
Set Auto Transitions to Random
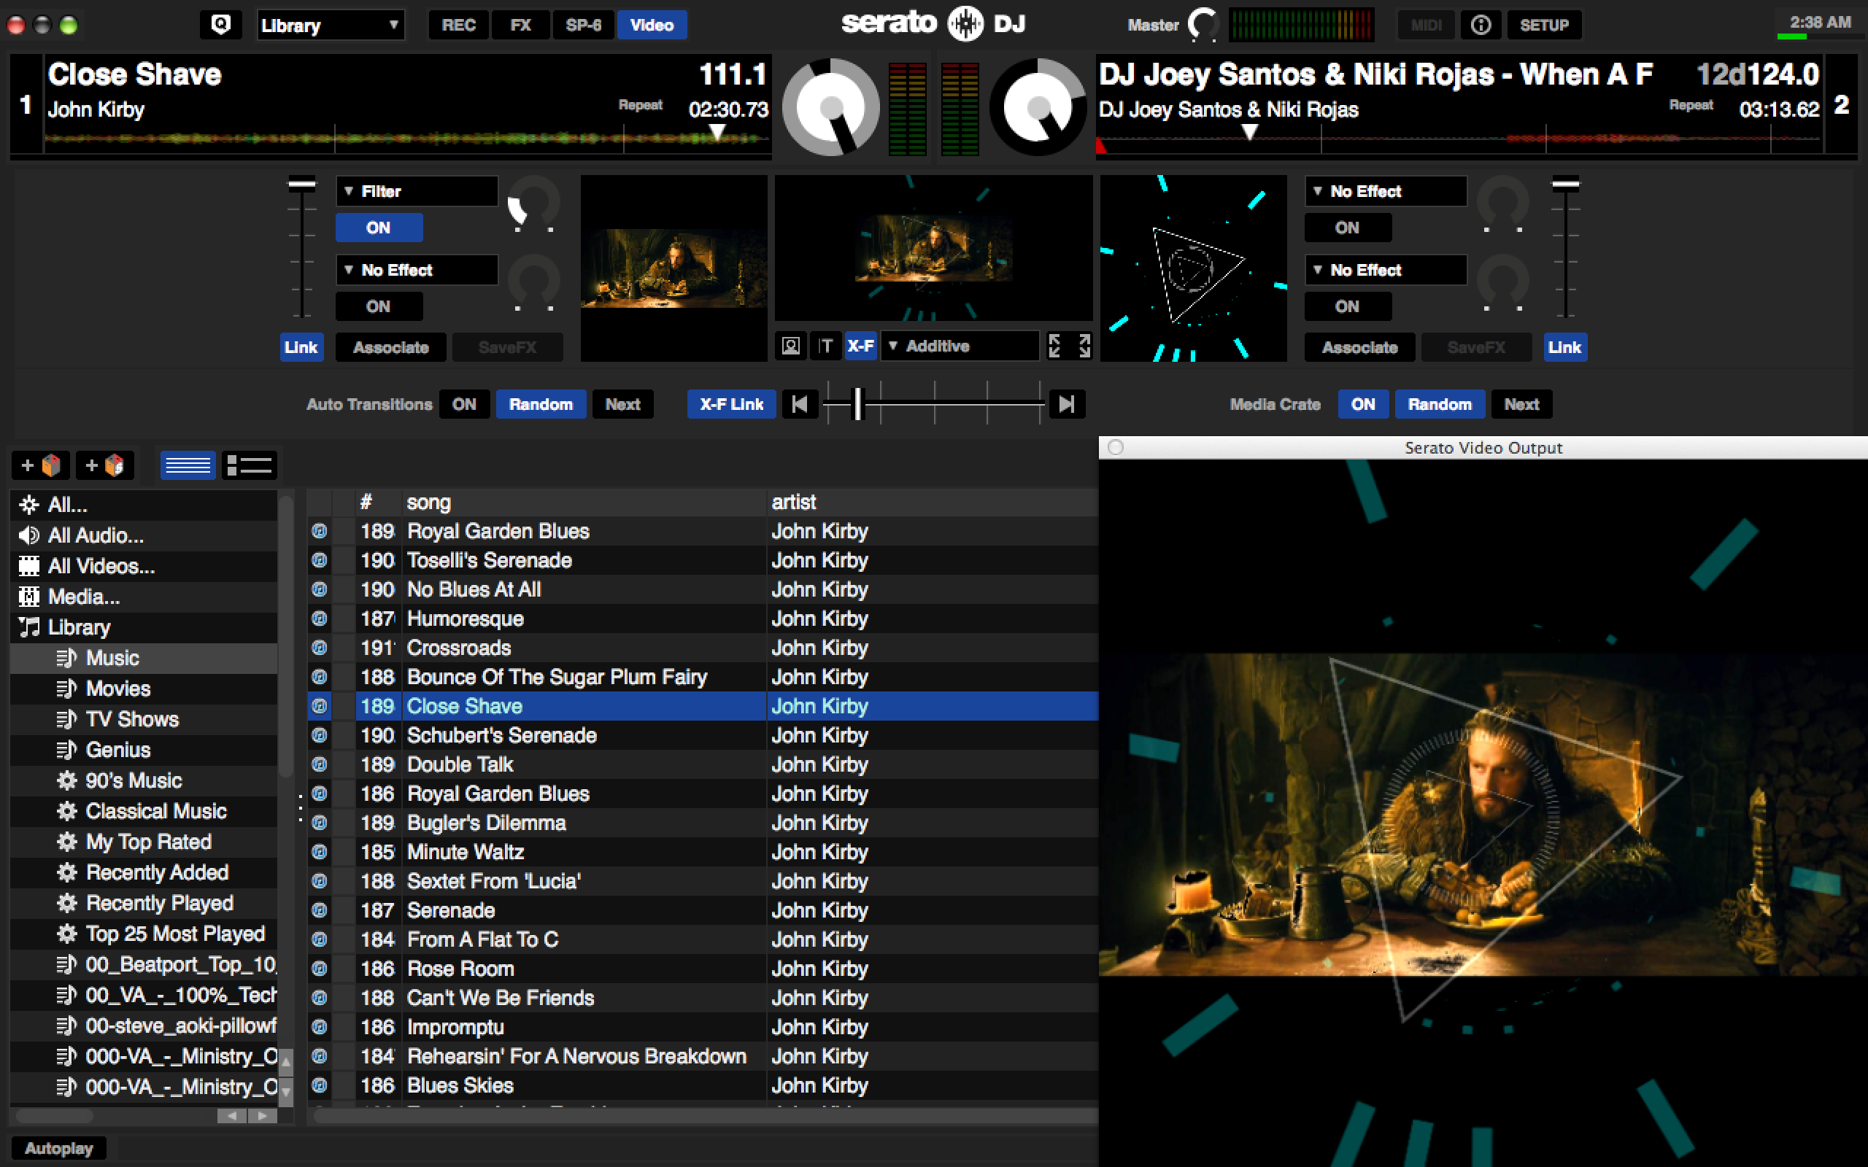(540, 403)
